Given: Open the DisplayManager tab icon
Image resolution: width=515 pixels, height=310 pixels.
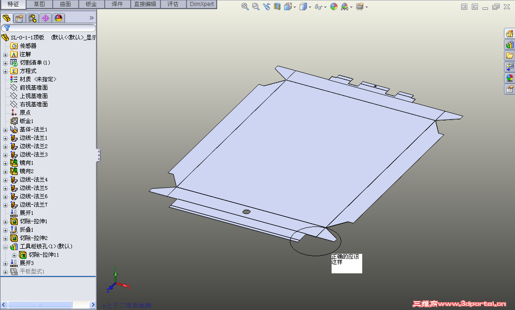Looking at the screenshot, I should pyautogui.click(x=59, y=18).
